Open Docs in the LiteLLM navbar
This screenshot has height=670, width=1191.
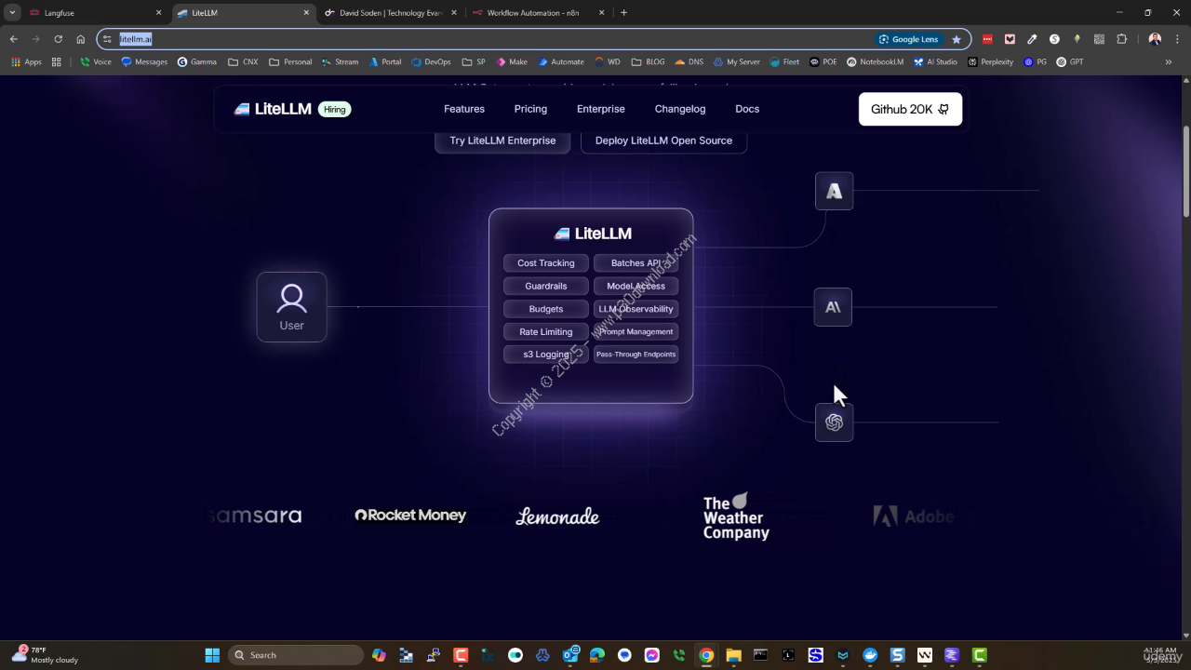[x=747, y=109]
